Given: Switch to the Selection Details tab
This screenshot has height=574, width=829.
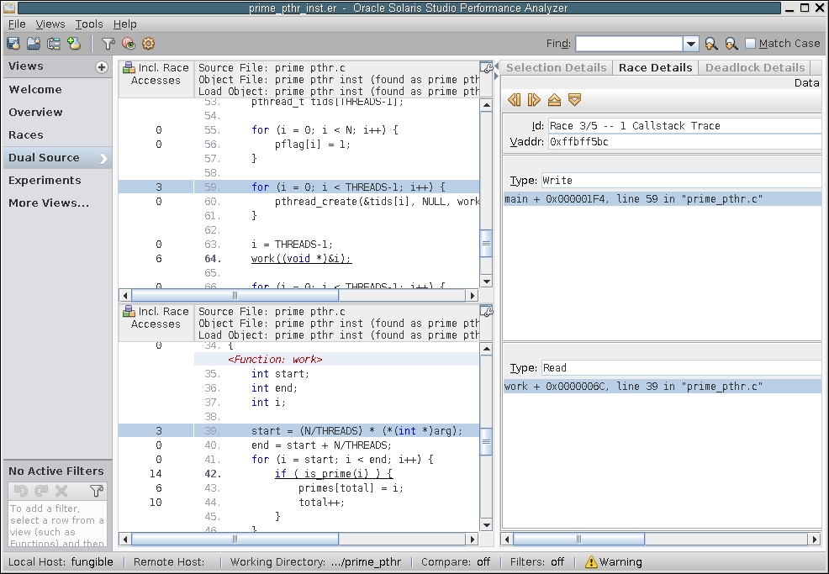Looking at the screenshot, I should click(x=556, y=67).
